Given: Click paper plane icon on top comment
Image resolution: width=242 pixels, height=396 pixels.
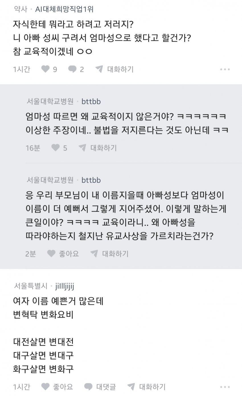Looking at the screenshot, I should 99,69.
